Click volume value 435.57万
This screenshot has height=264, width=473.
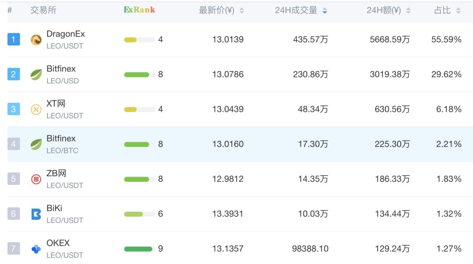[311, 39]
